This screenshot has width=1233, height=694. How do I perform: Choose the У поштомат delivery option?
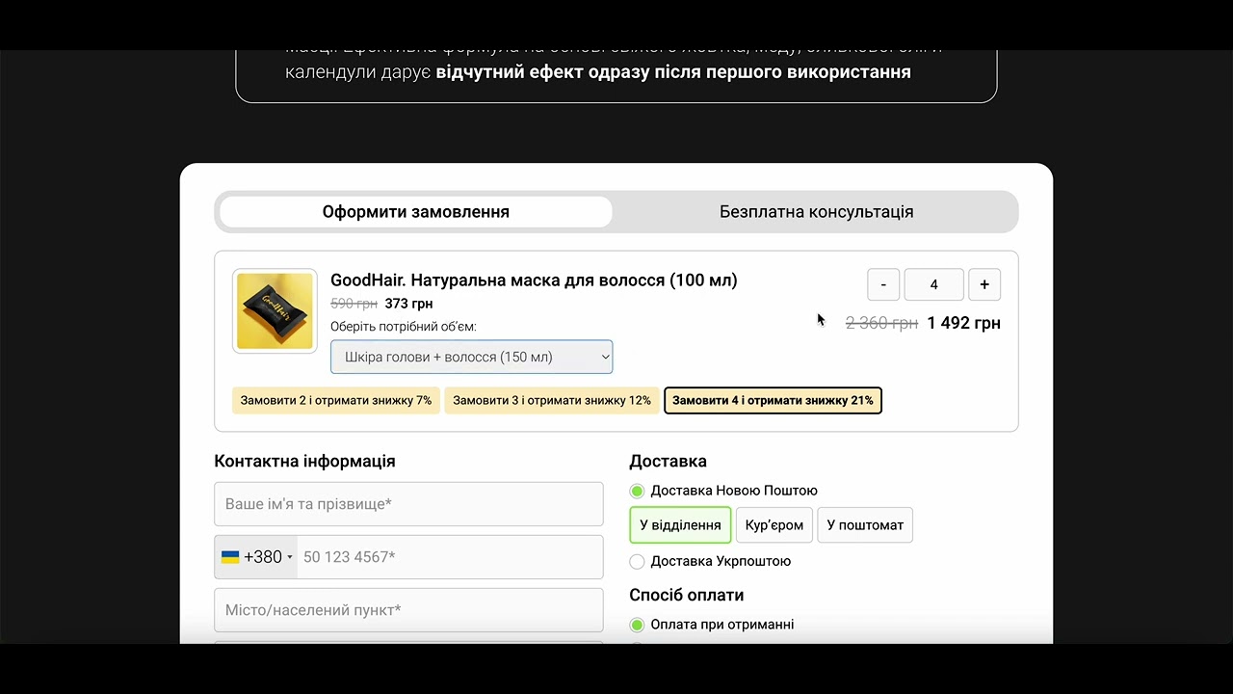coord(865,525)
